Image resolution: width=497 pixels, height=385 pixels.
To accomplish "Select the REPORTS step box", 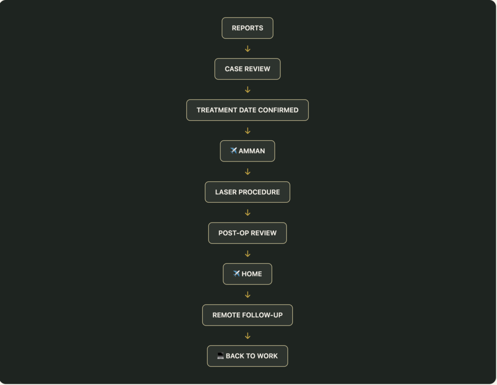I will (248, 28).
